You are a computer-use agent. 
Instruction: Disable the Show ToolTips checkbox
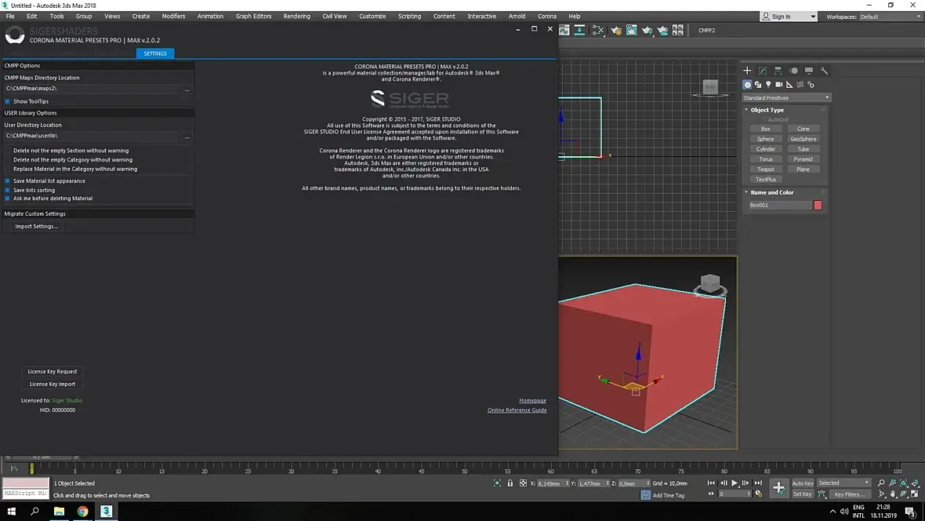(x=8, y=101)
